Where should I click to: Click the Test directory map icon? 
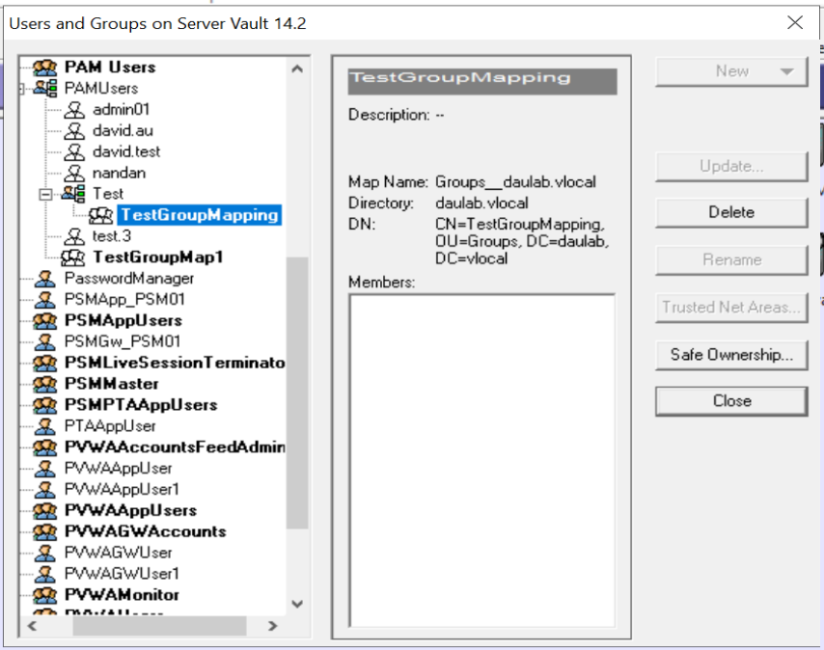(x=73, y=194)
